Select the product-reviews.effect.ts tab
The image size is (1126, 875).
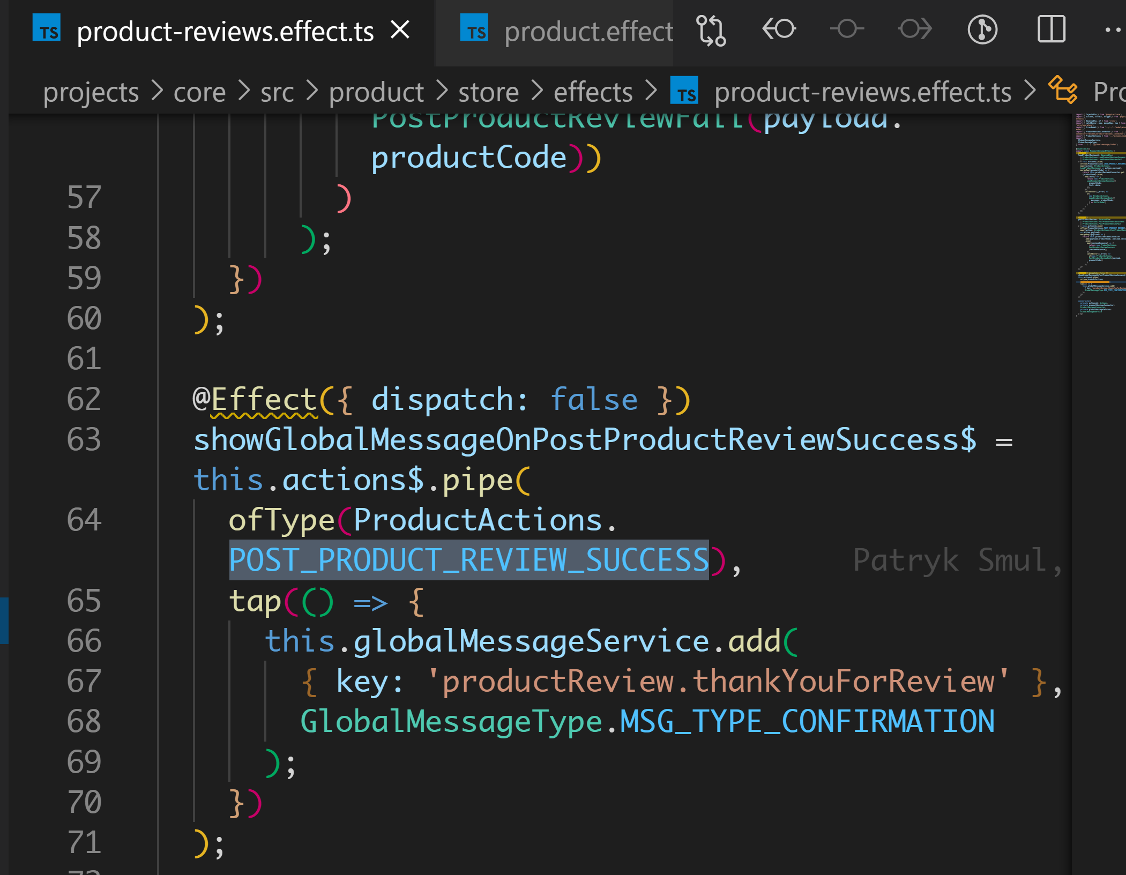[225, 31]
